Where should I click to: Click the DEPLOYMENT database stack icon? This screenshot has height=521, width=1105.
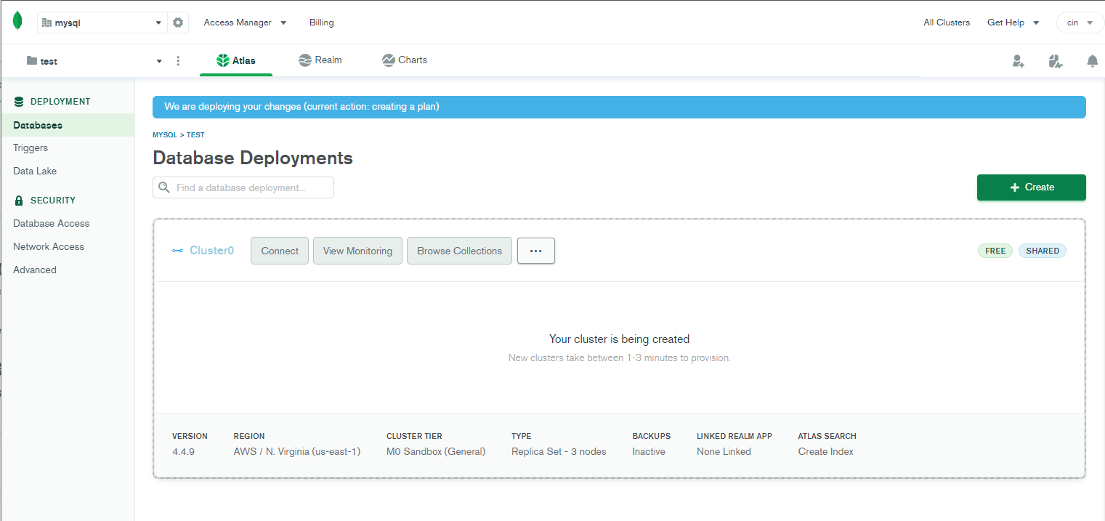[19, 102]
